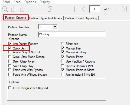The image size is (130, 105).
Task: Open the Options menu
Action: (x=30, y=2)
